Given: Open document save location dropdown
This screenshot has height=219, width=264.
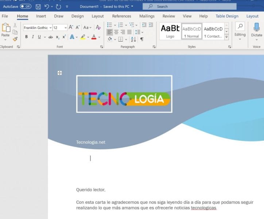Looking at the screenshot, I should click(x=132, y=7).
